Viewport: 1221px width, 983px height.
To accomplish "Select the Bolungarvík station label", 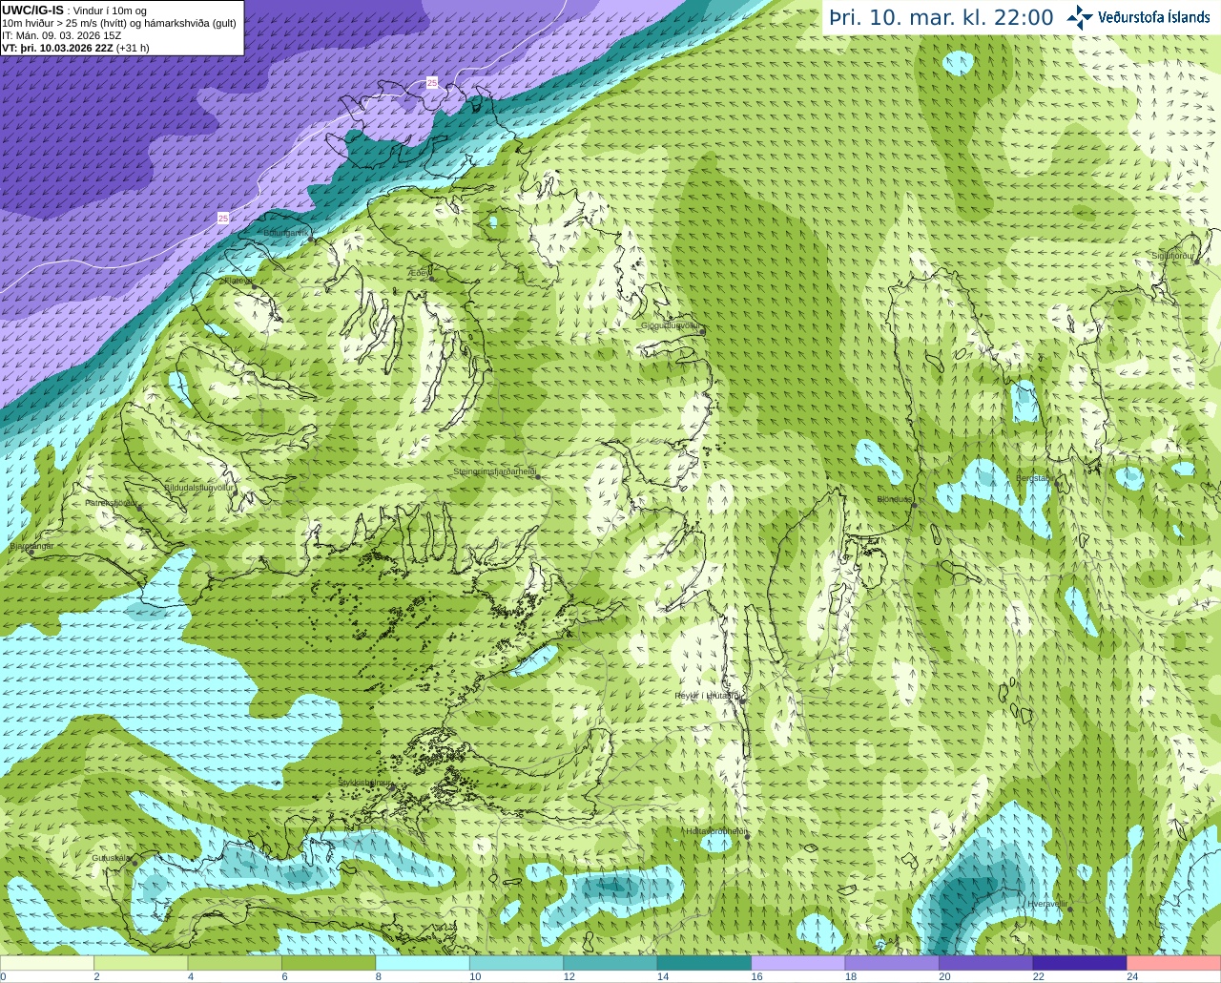I will [287, 232].
